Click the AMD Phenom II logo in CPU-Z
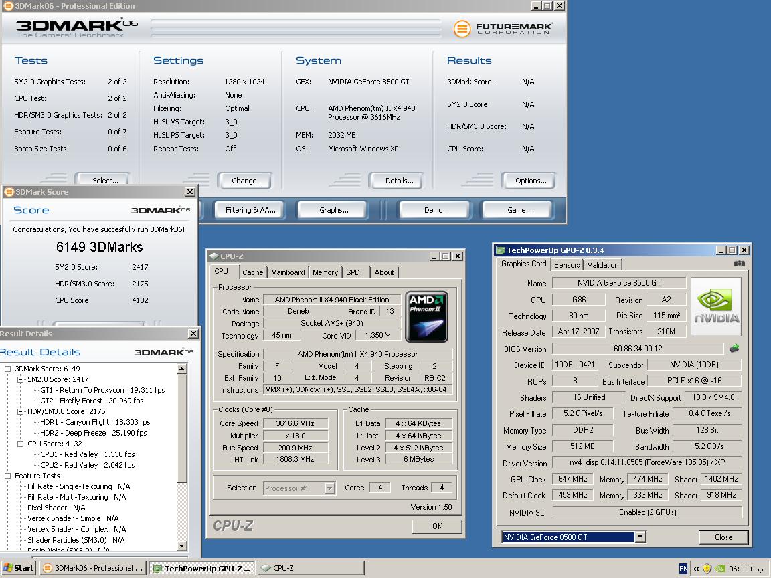This screenshot has width=771, height=578. click(426, 316)
